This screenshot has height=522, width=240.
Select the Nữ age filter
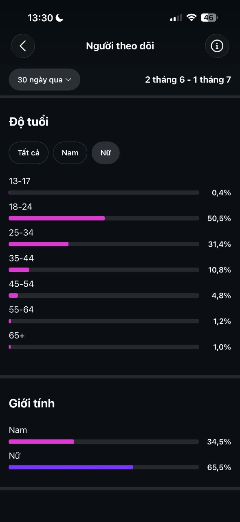[106, 153]
